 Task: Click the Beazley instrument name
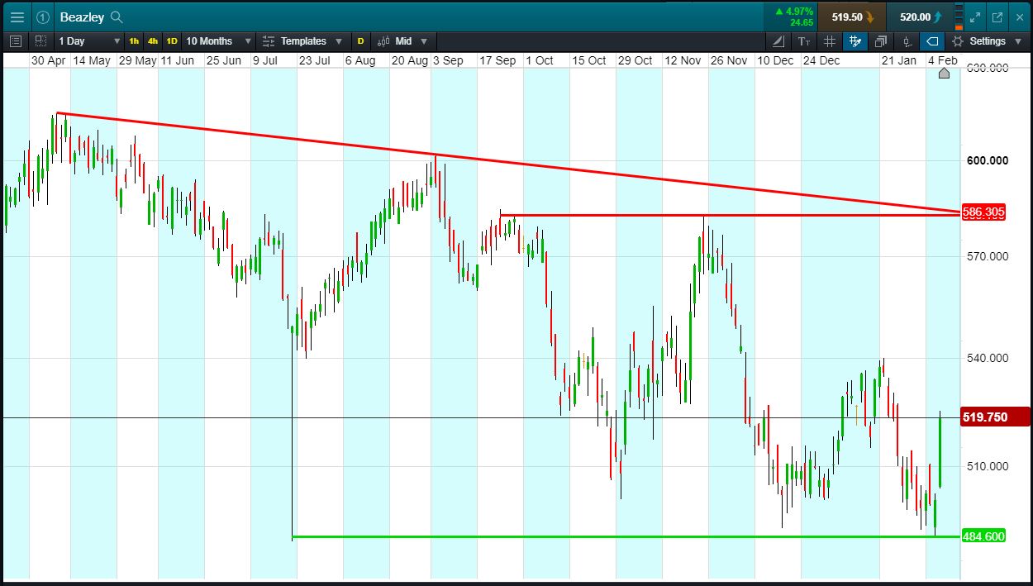pos(82,17)
